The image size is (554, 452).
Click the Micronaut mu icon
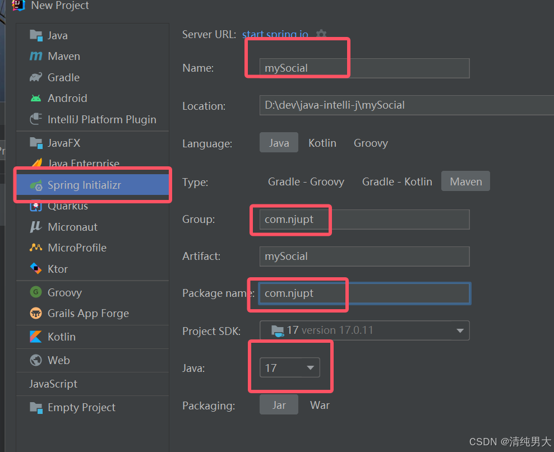tap(36, 227)
